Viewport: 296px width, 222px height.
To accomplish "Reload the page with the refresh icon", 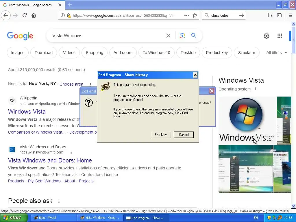I will 25,15.
